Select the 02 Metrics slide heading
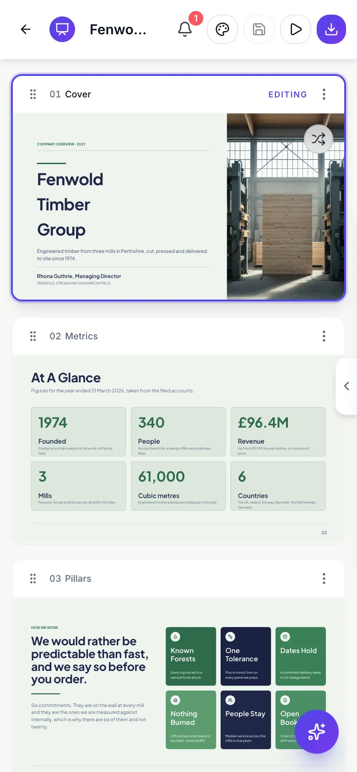 [x=74, y=336]
